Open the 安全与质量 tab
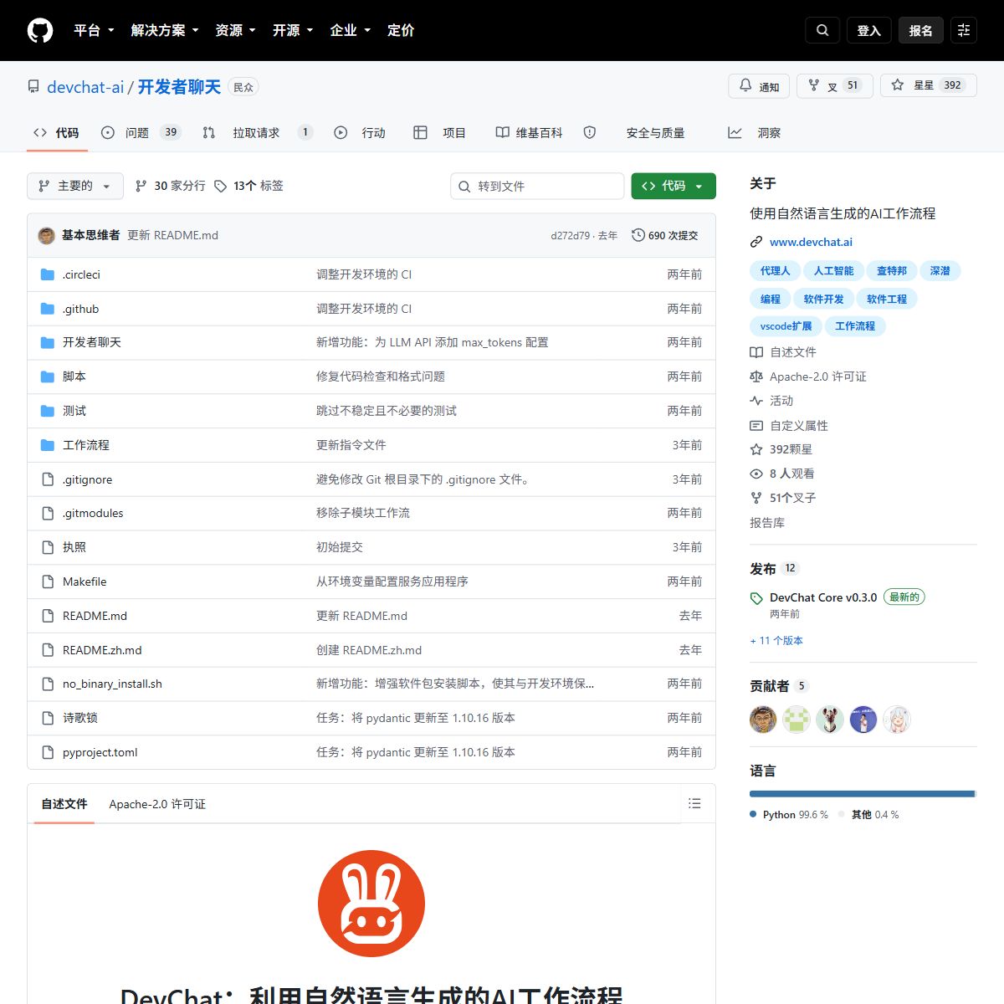This screenshot has height=1004, width=1004. coord(634,132)
